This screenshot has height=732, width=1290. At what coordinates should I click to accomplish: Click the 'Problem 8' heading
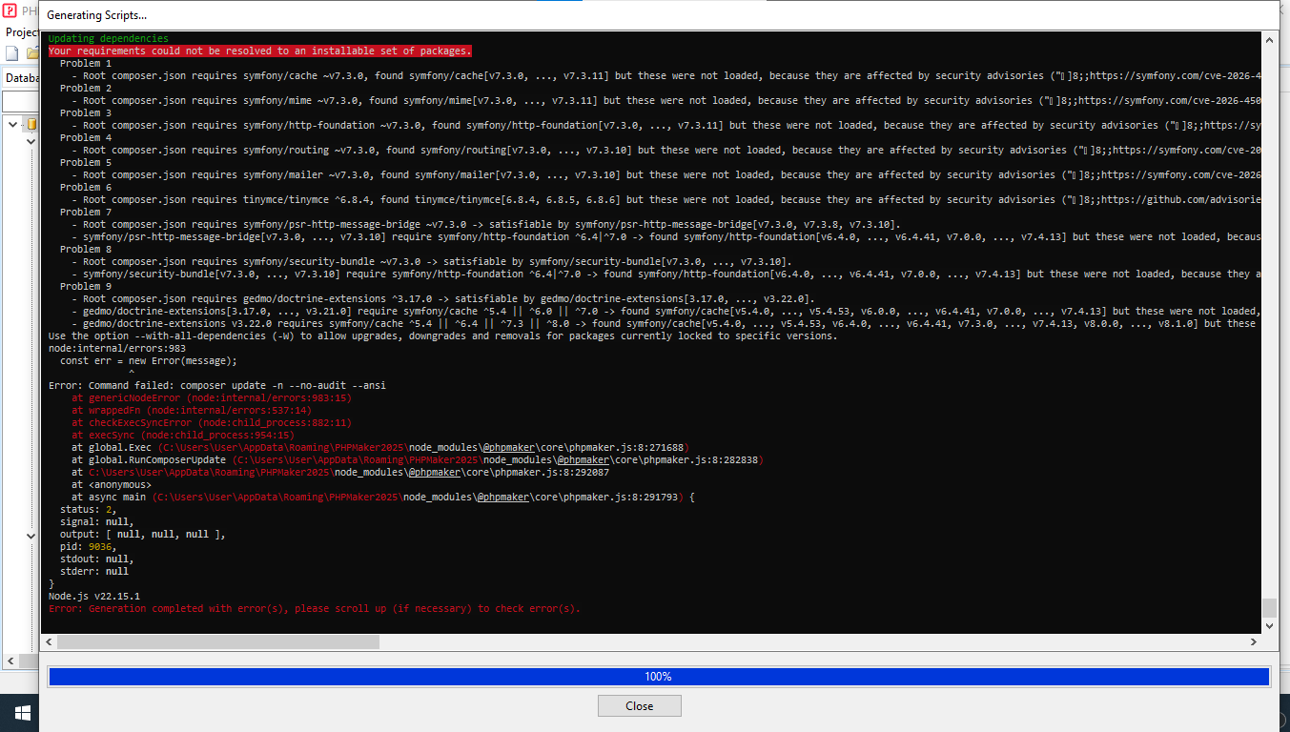(86, 249)
